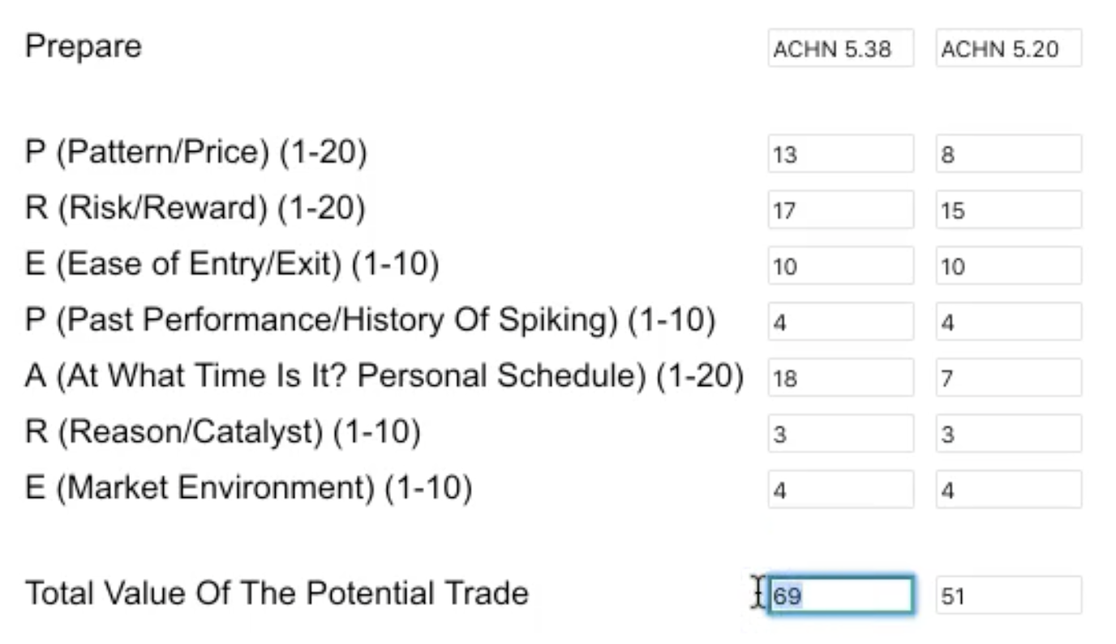Click the Total Value Of The Potential Trade label
Screen dimensions: 1116x644
277,594
